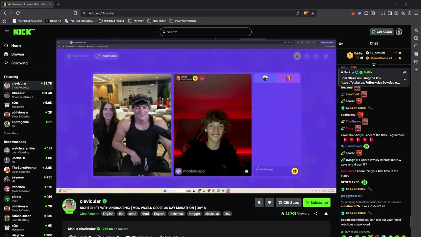Add item with right sidebar plus
Image resolution: width=421 pixels, height=237 pixels.
click(416, 69)
